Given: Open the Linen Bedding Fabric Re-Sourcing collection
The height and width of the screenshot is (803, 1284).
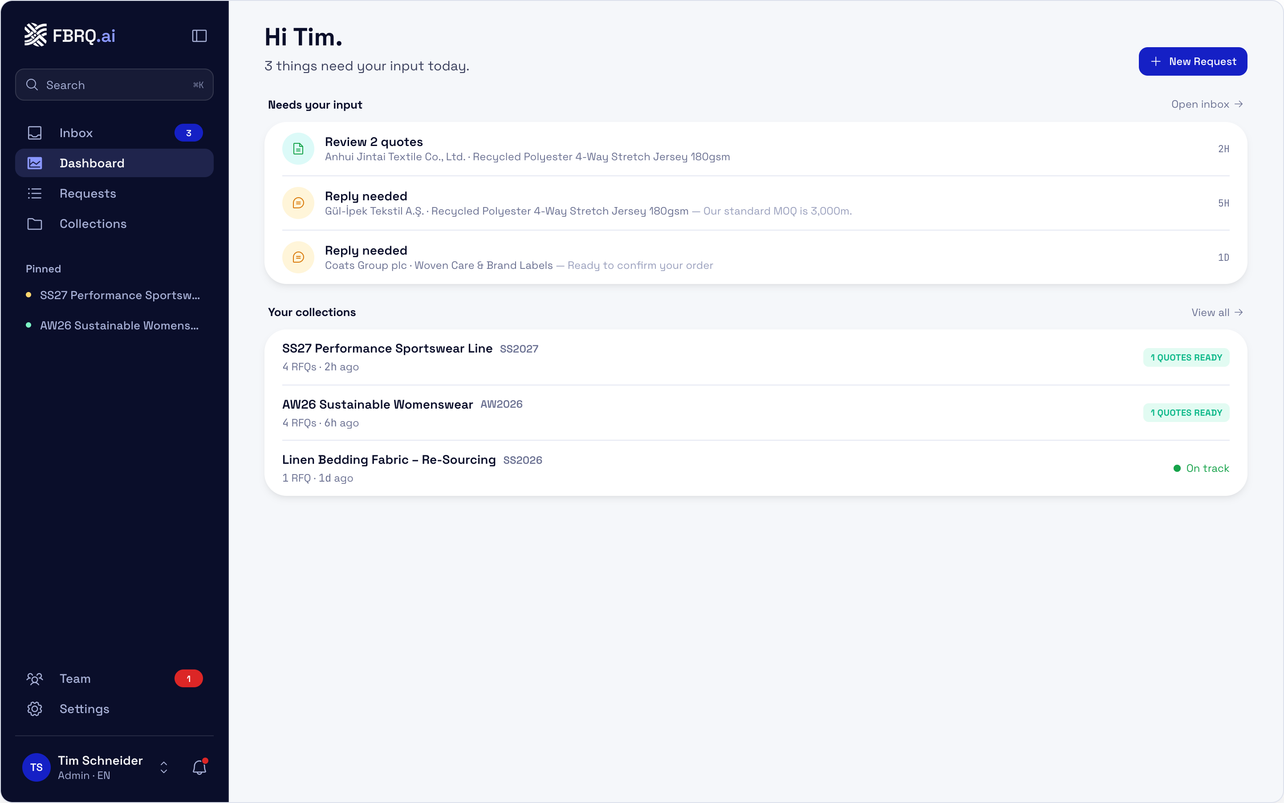Looking at the screenshot, I should point(756,468).
